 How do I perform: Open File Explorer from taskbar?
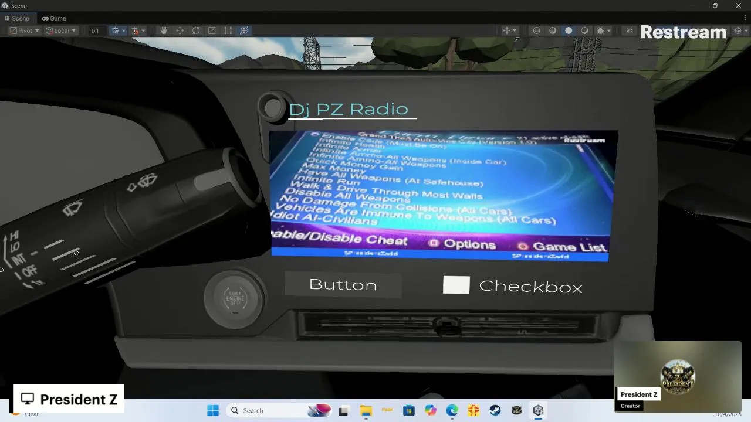[366, 410]
